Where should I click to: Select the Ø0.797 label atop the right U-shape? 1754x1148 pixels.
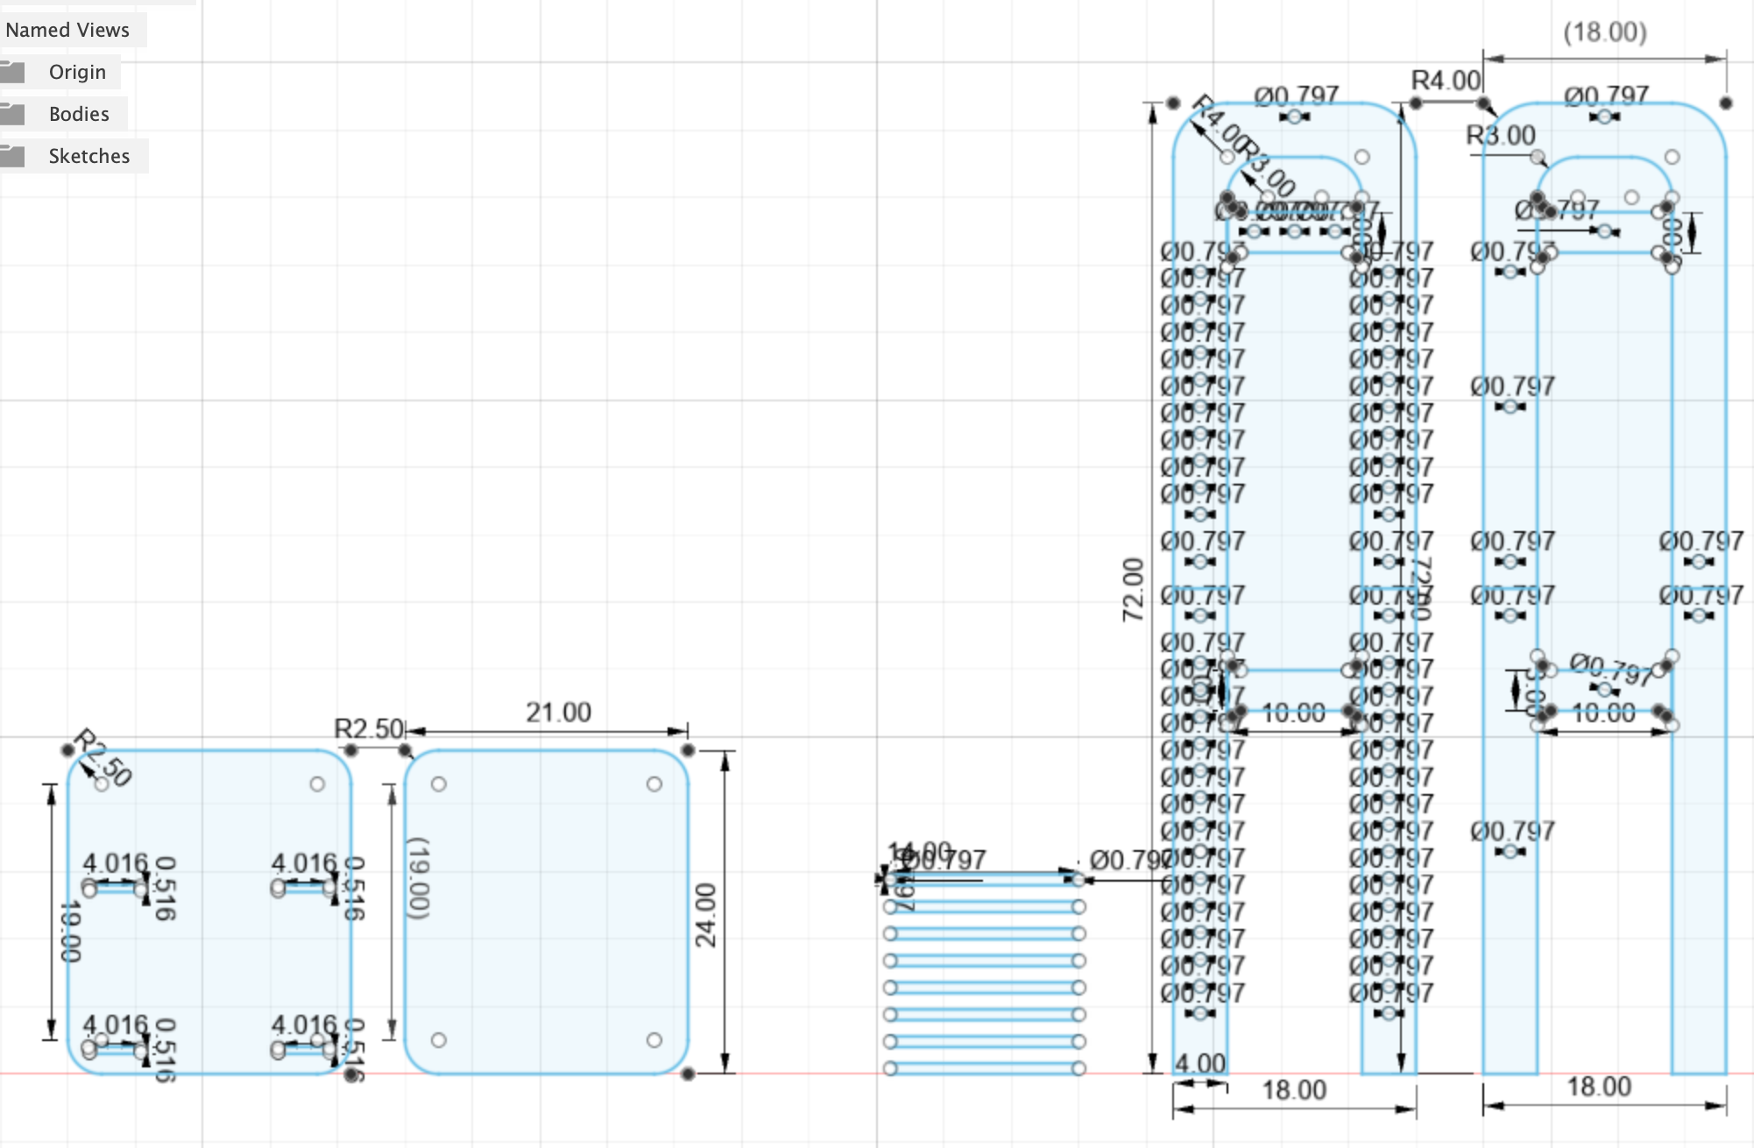(x=1606, y=95)
